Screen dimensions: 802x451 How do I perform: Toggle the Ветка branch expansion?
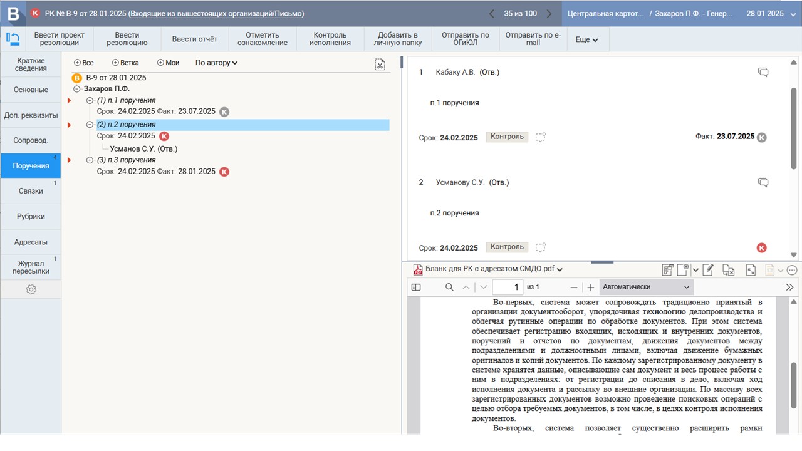point(125,63)
